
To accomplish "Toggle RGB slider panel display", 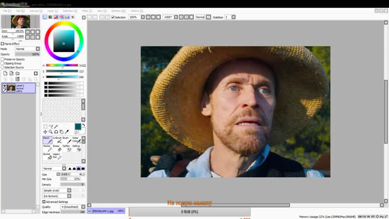I will click(x=51, y=17).
